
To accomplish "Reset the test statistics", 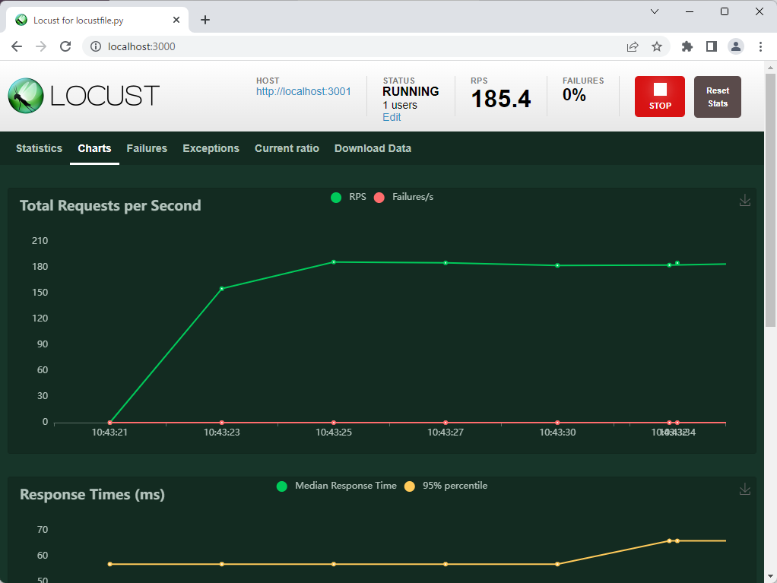I will [717, 97].
